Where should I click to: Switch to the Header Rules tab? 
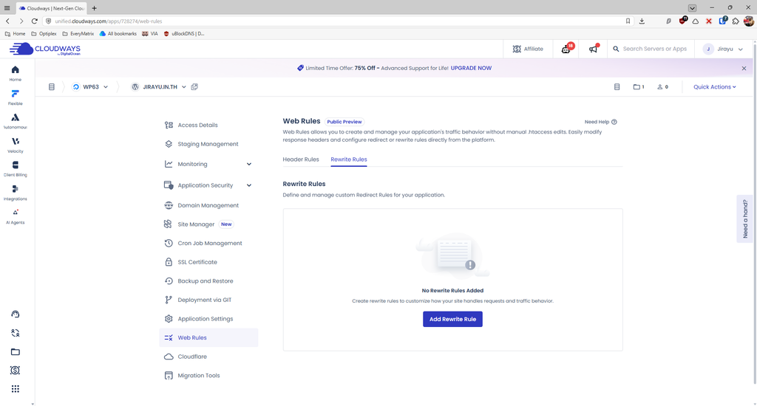(301, 159)
